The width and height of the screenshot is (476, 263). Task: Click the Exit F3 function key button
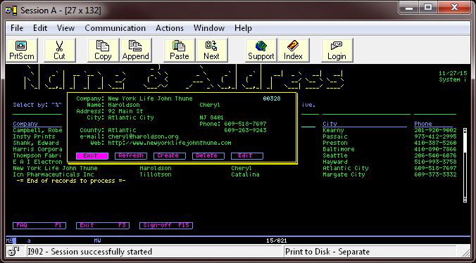(x=103, y=226)
